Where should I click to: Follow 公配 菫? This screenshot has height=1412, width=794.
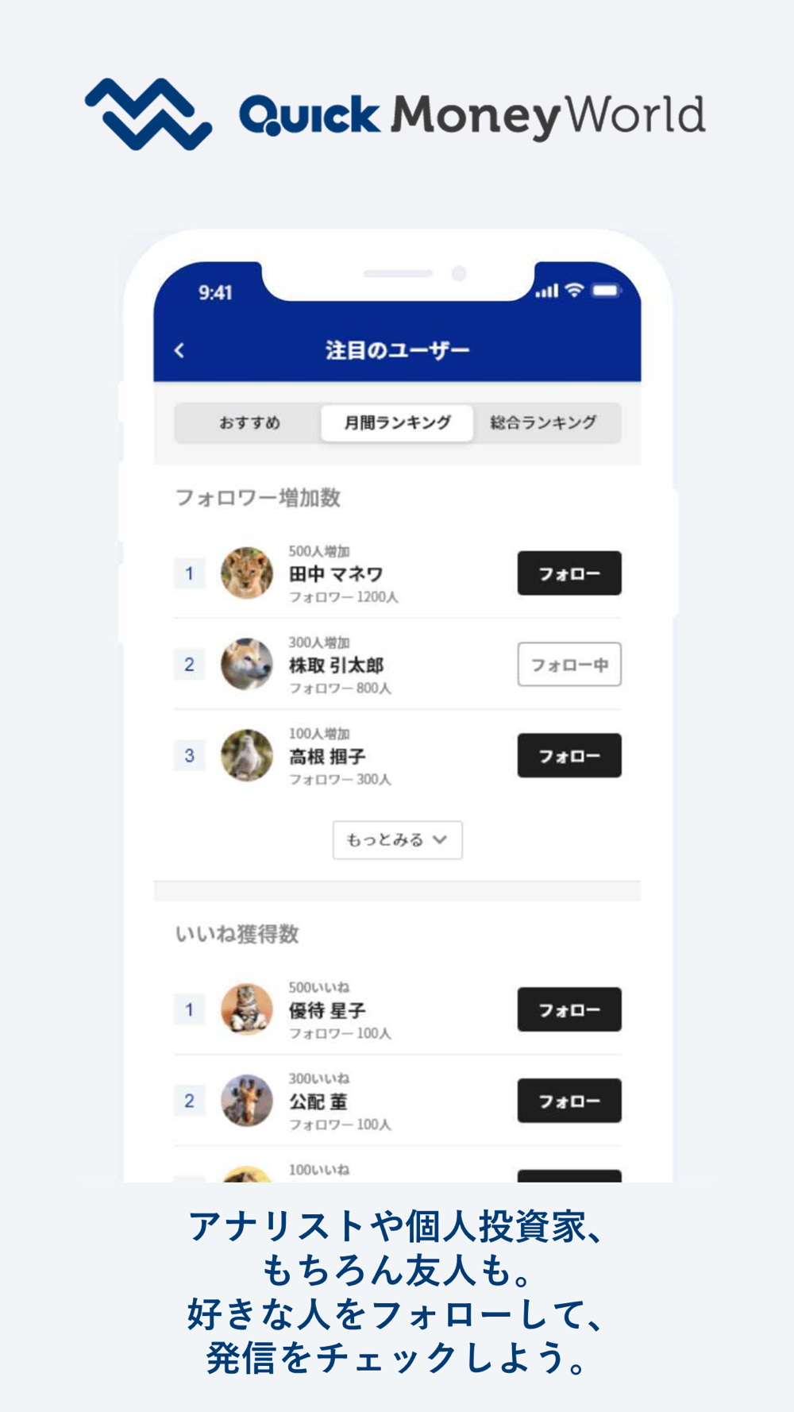[569, 1101]
